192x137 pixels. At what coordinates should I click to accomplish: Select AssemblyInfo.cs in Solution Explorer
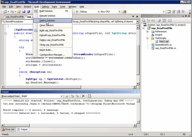pyautogui.click(x=163, y=45)
